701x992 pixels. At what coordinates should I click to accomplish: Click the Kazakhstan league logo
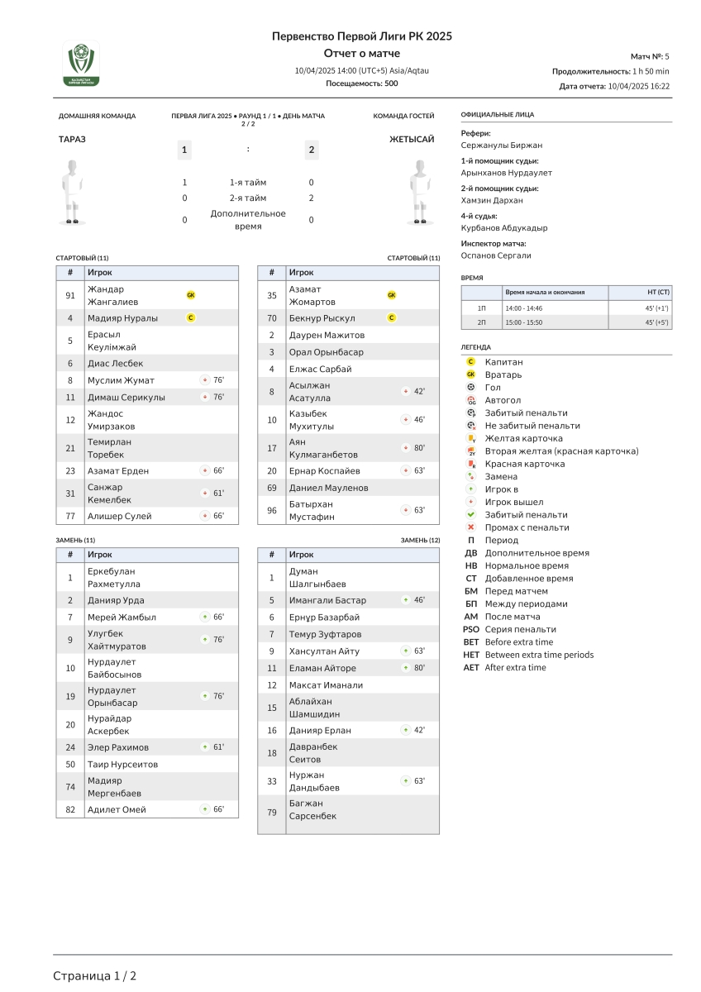(x=81, y=64)
